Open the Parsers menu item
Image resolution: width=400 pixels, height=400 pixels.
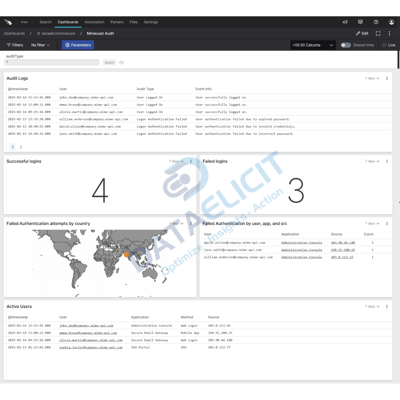coord(117,22)
